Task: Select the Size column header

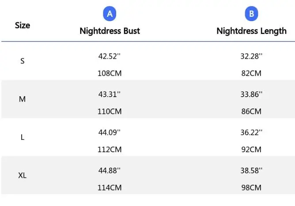Action: [x=23, y=25]
